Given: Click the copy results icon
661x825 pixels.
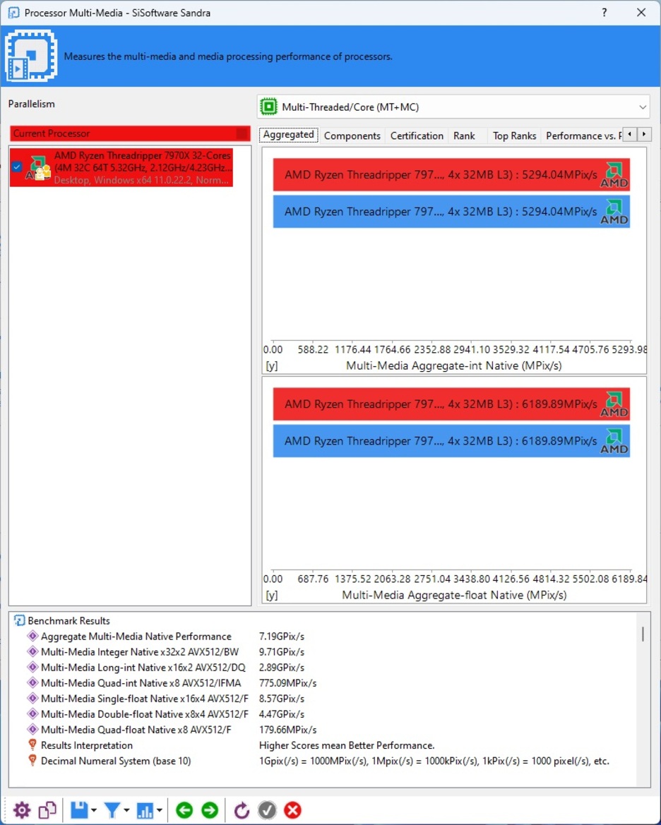Looking at the screenshot, I should click(x=47, y=809).
